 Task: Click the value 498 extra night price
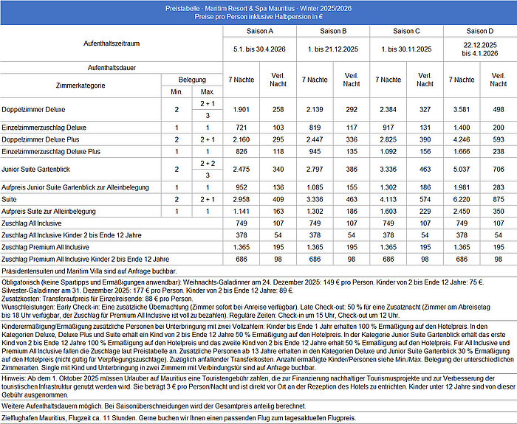coord(499,110)
